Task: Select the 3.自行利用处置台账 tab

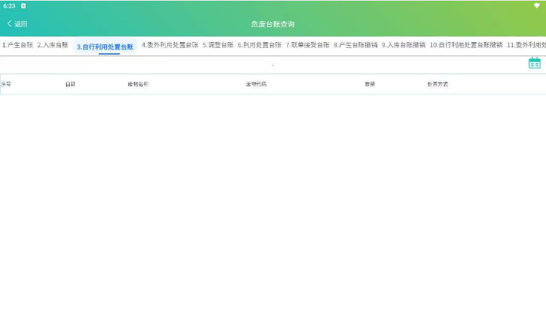Action: 105,46
